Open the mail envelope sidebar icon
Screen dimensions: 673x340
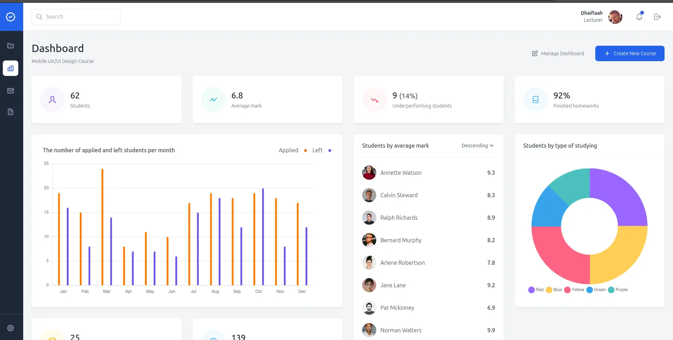click(x=11, y=91)
